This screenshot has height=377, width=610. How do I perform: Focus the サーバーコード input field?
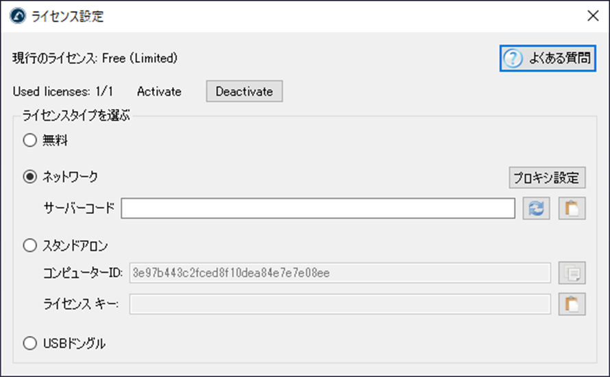[318, 208]
